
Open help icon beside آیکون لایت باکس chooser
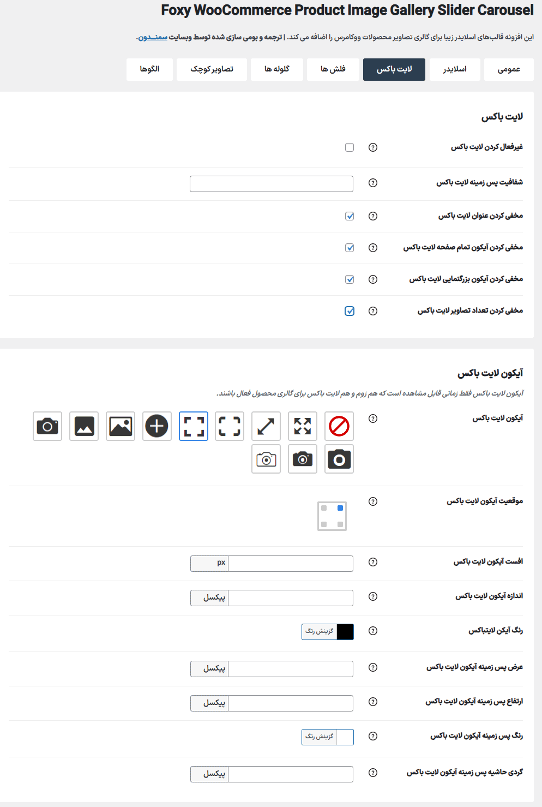[373, 419]
